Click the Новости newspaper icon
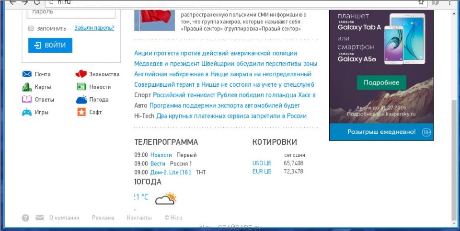The width and height of the screenshot is (460, 231). [81, 87]
